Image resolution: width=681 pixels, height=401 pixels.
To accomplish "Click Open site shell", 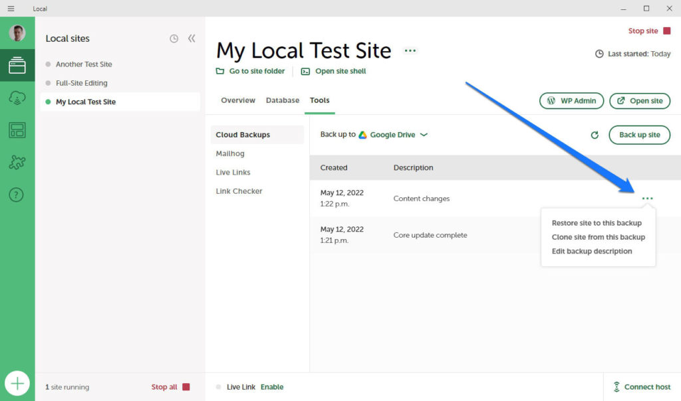I will pyautogui.click(x=334, y=71).
